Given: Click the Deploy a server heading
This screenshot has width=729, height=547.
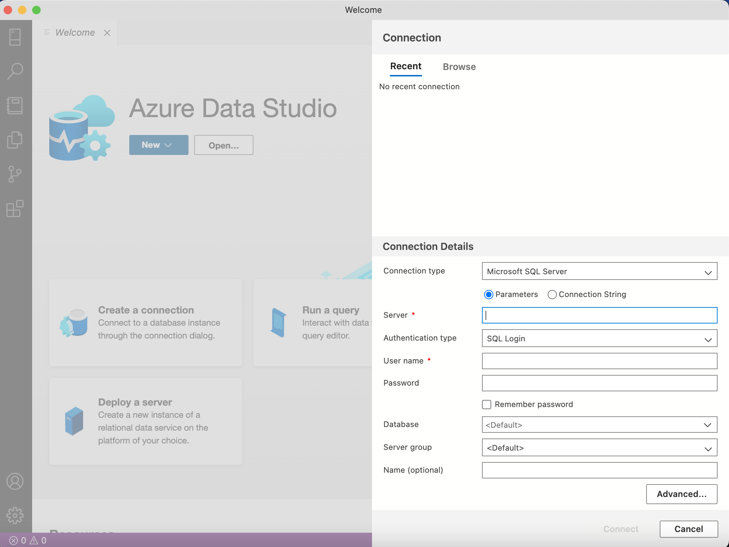Looking at the screenshot, I should [135, 402].
